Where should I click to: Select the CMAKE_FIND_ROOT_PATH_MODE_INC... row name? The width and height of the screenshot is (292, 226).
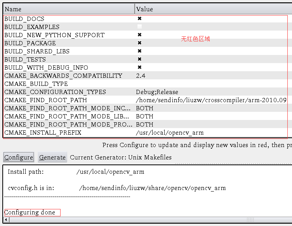[x=68, y=108]
